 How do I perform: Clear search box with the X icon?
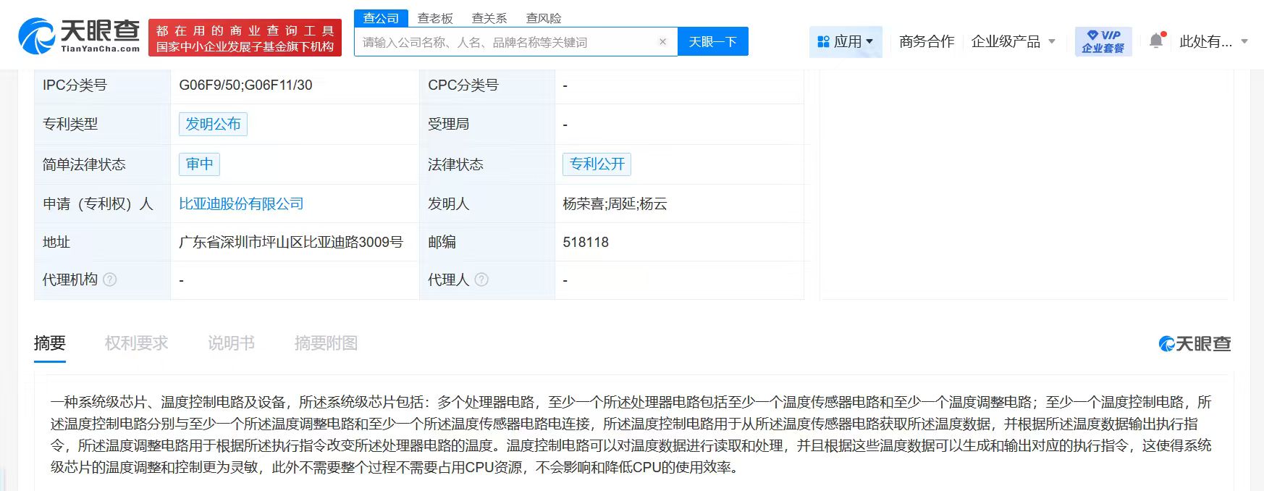tap(662, 42)
